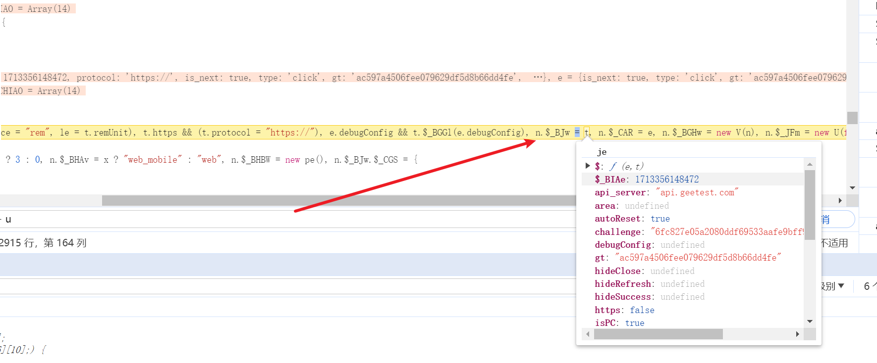Image resolution: width=877 pixels, height=363 pixels.
Task: Click code editor's horizontal scroll-right arrow
Action: coord(840,200)
